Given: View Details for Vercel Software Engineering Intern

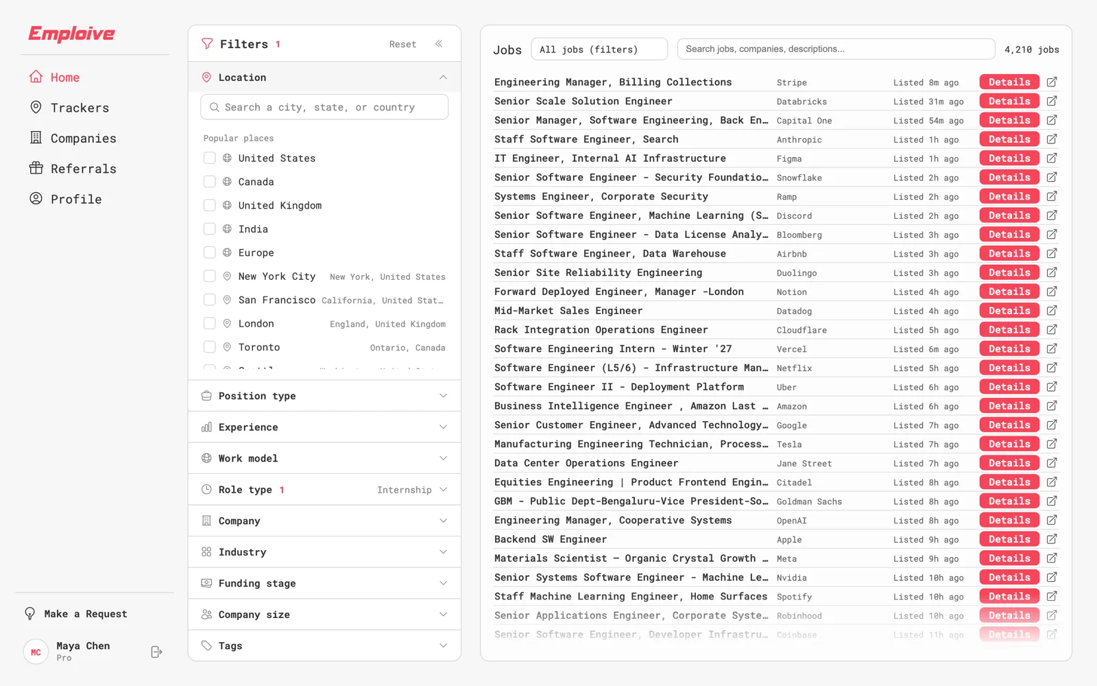Looking at the screenshot, I should click(x=1009, y=348).
